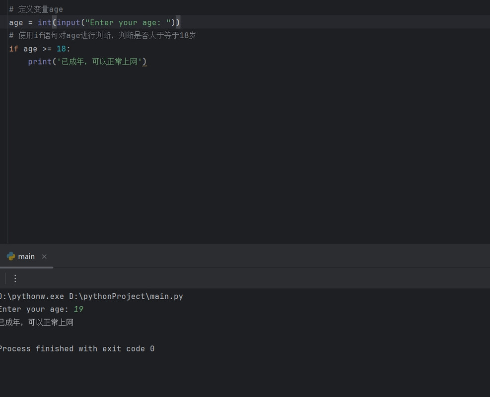
Task: Click 'Process finished with exit code 0' line
Action: point(77,348)
